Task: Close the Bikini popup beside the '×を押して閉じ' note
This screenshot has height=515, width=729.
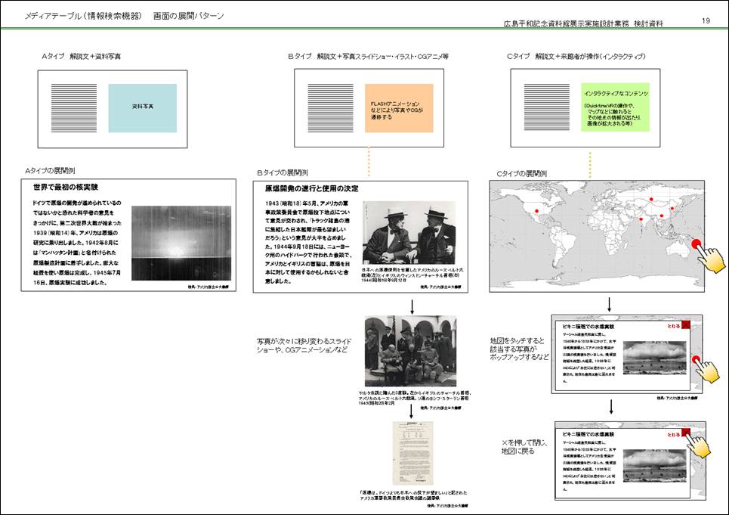Action: 686,433
